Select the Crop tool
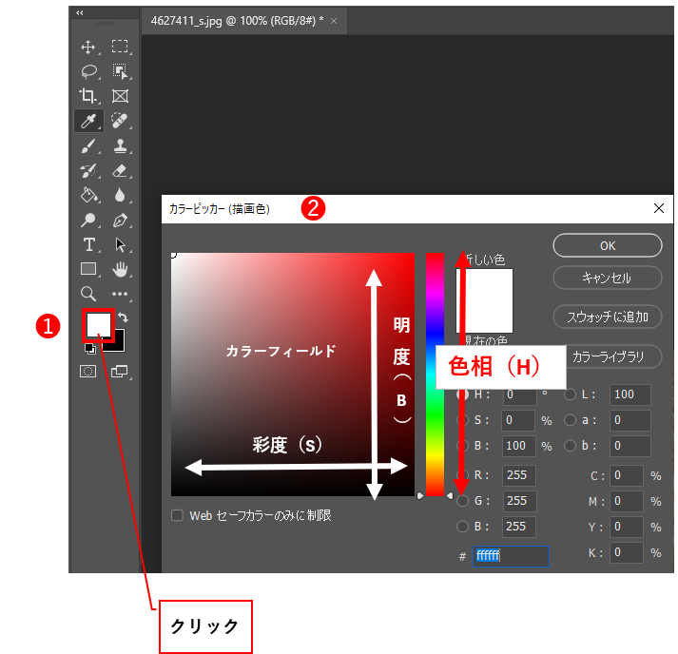 click(88, 96)
